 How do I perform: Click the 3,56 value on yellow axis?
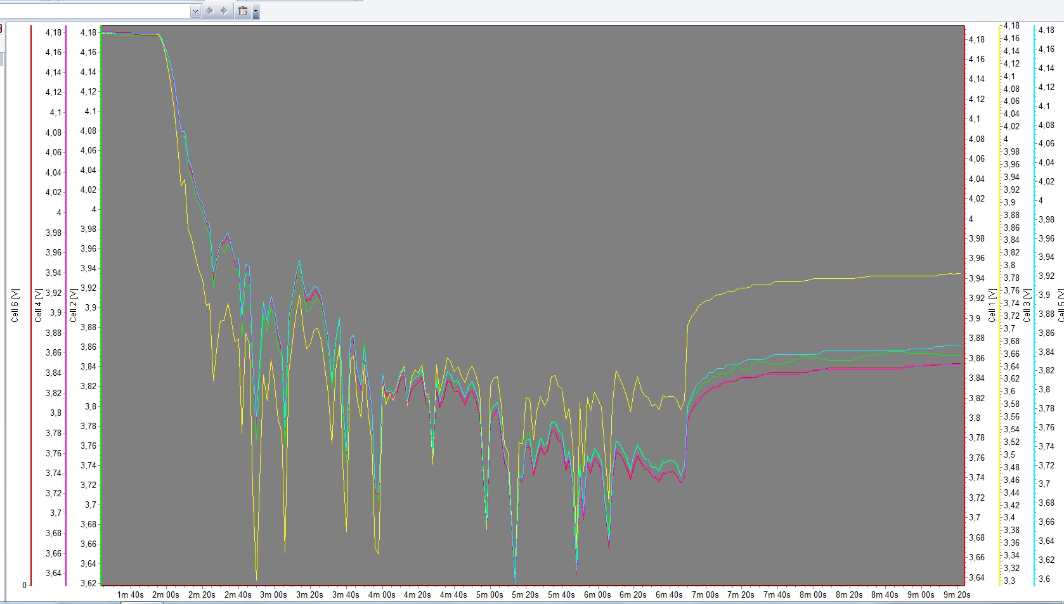(1011, 416)
